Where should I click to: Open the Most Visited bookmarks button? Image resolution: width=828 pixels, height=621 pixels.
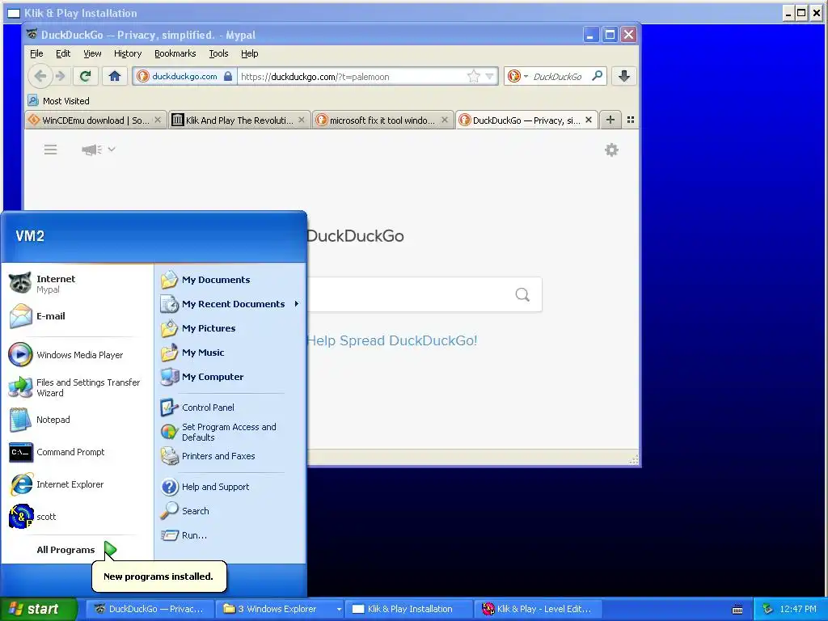(58, 100)
